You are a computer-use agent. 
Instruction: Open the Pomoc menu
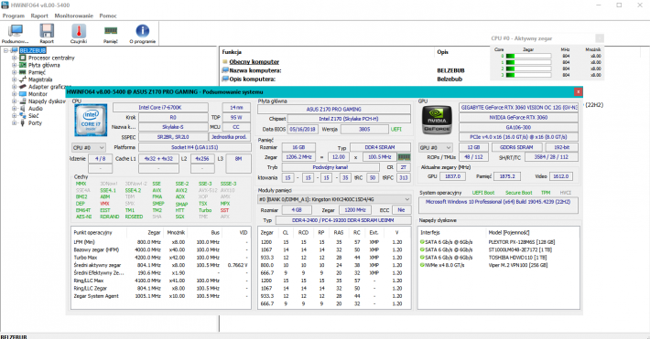[x=108, y=16]
